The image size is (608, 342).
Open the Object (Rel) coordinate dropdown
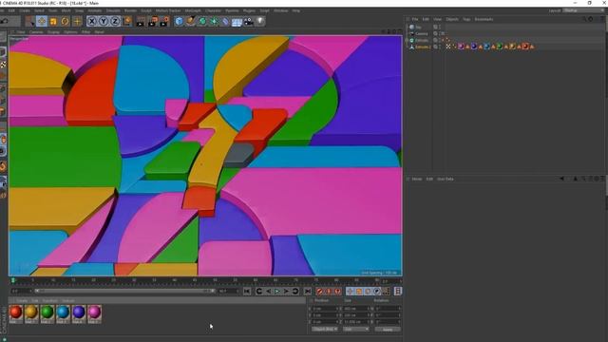tap(325, 330)
